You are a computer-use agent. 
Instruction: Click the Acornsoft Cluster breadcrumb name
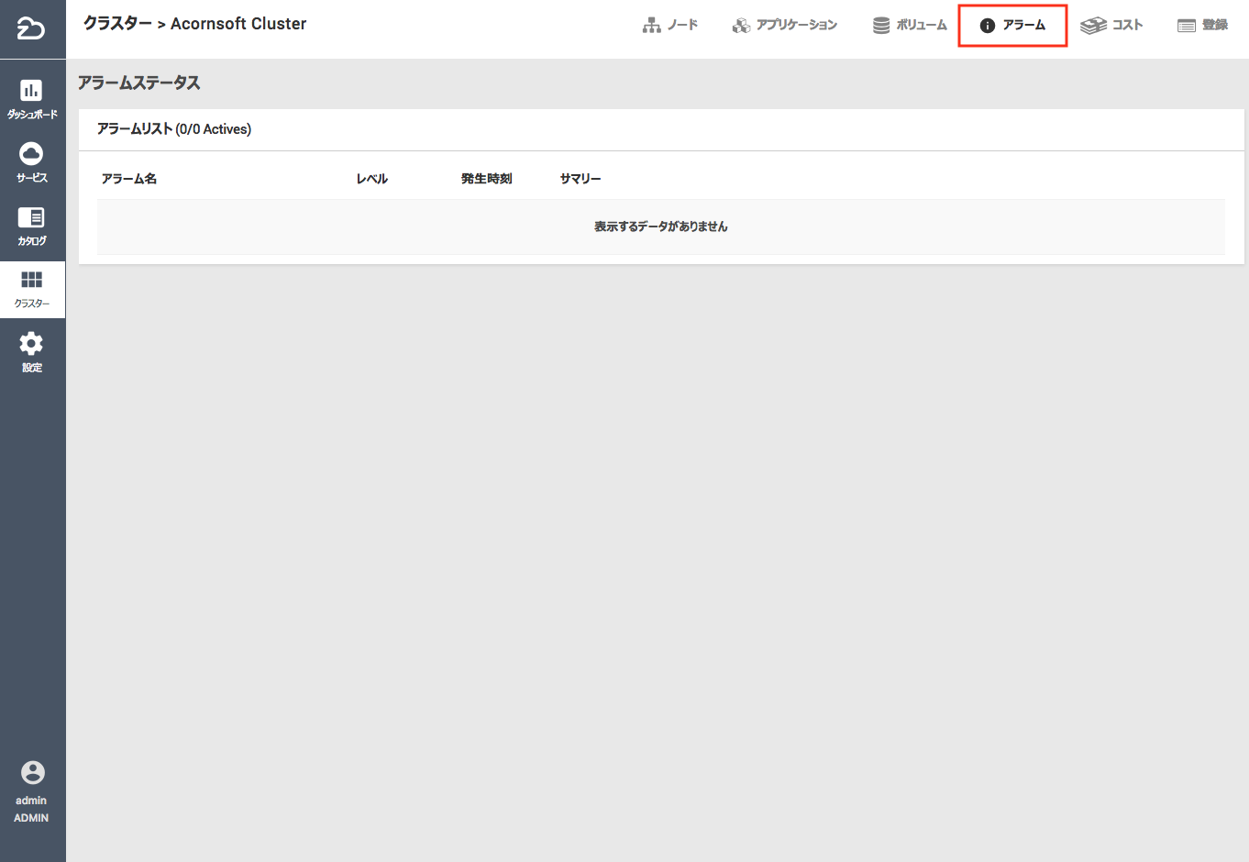(x=238, y=24)
